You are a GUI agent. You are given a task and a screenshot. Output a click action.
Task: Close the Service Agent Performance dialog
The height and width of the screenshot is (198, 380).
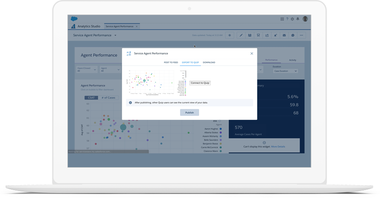coord(251,54)
